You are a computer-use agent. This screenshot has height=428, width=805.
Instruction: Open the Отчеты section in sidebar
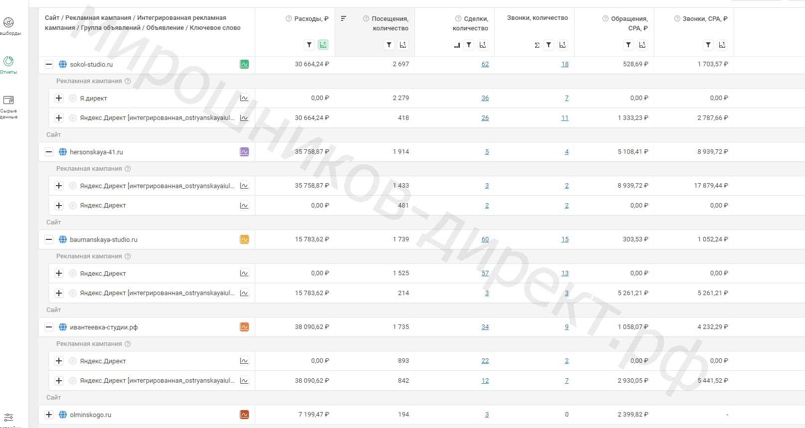pos(8,65)
